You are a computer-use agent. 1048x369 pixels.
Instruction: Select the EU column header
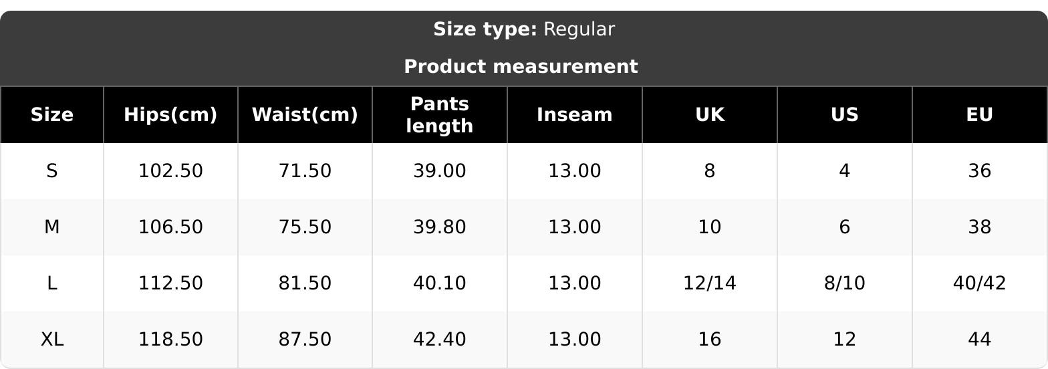pyautogui.click(x=979, y=115)
